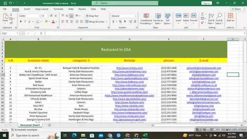Screen dimensions: 247x139
Task: Click the Share button
Action: click(x=237, y=9)
